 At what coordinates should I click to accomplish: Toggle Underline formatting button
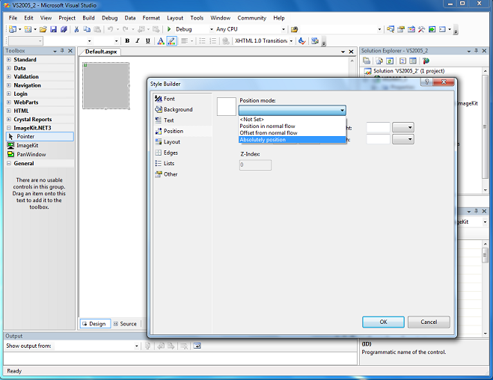point(148,41)
